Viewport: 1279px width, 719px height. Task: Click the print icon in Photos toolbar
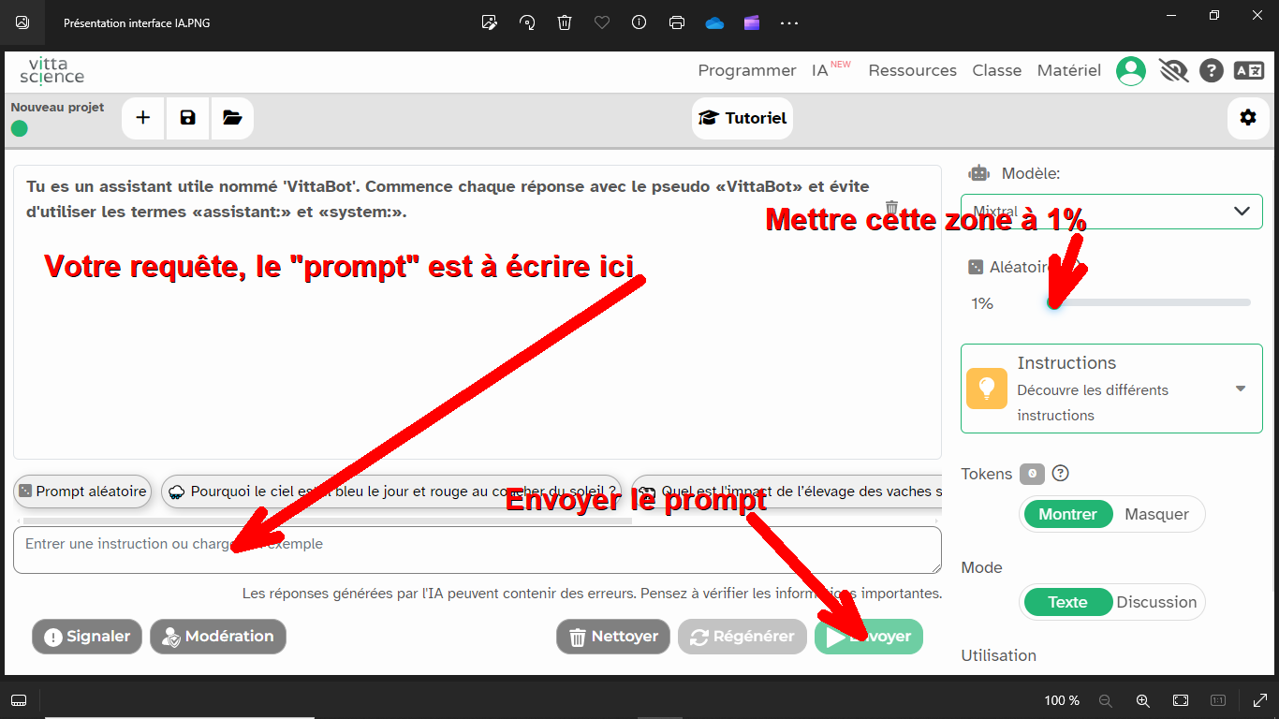(x=677, y=22)
